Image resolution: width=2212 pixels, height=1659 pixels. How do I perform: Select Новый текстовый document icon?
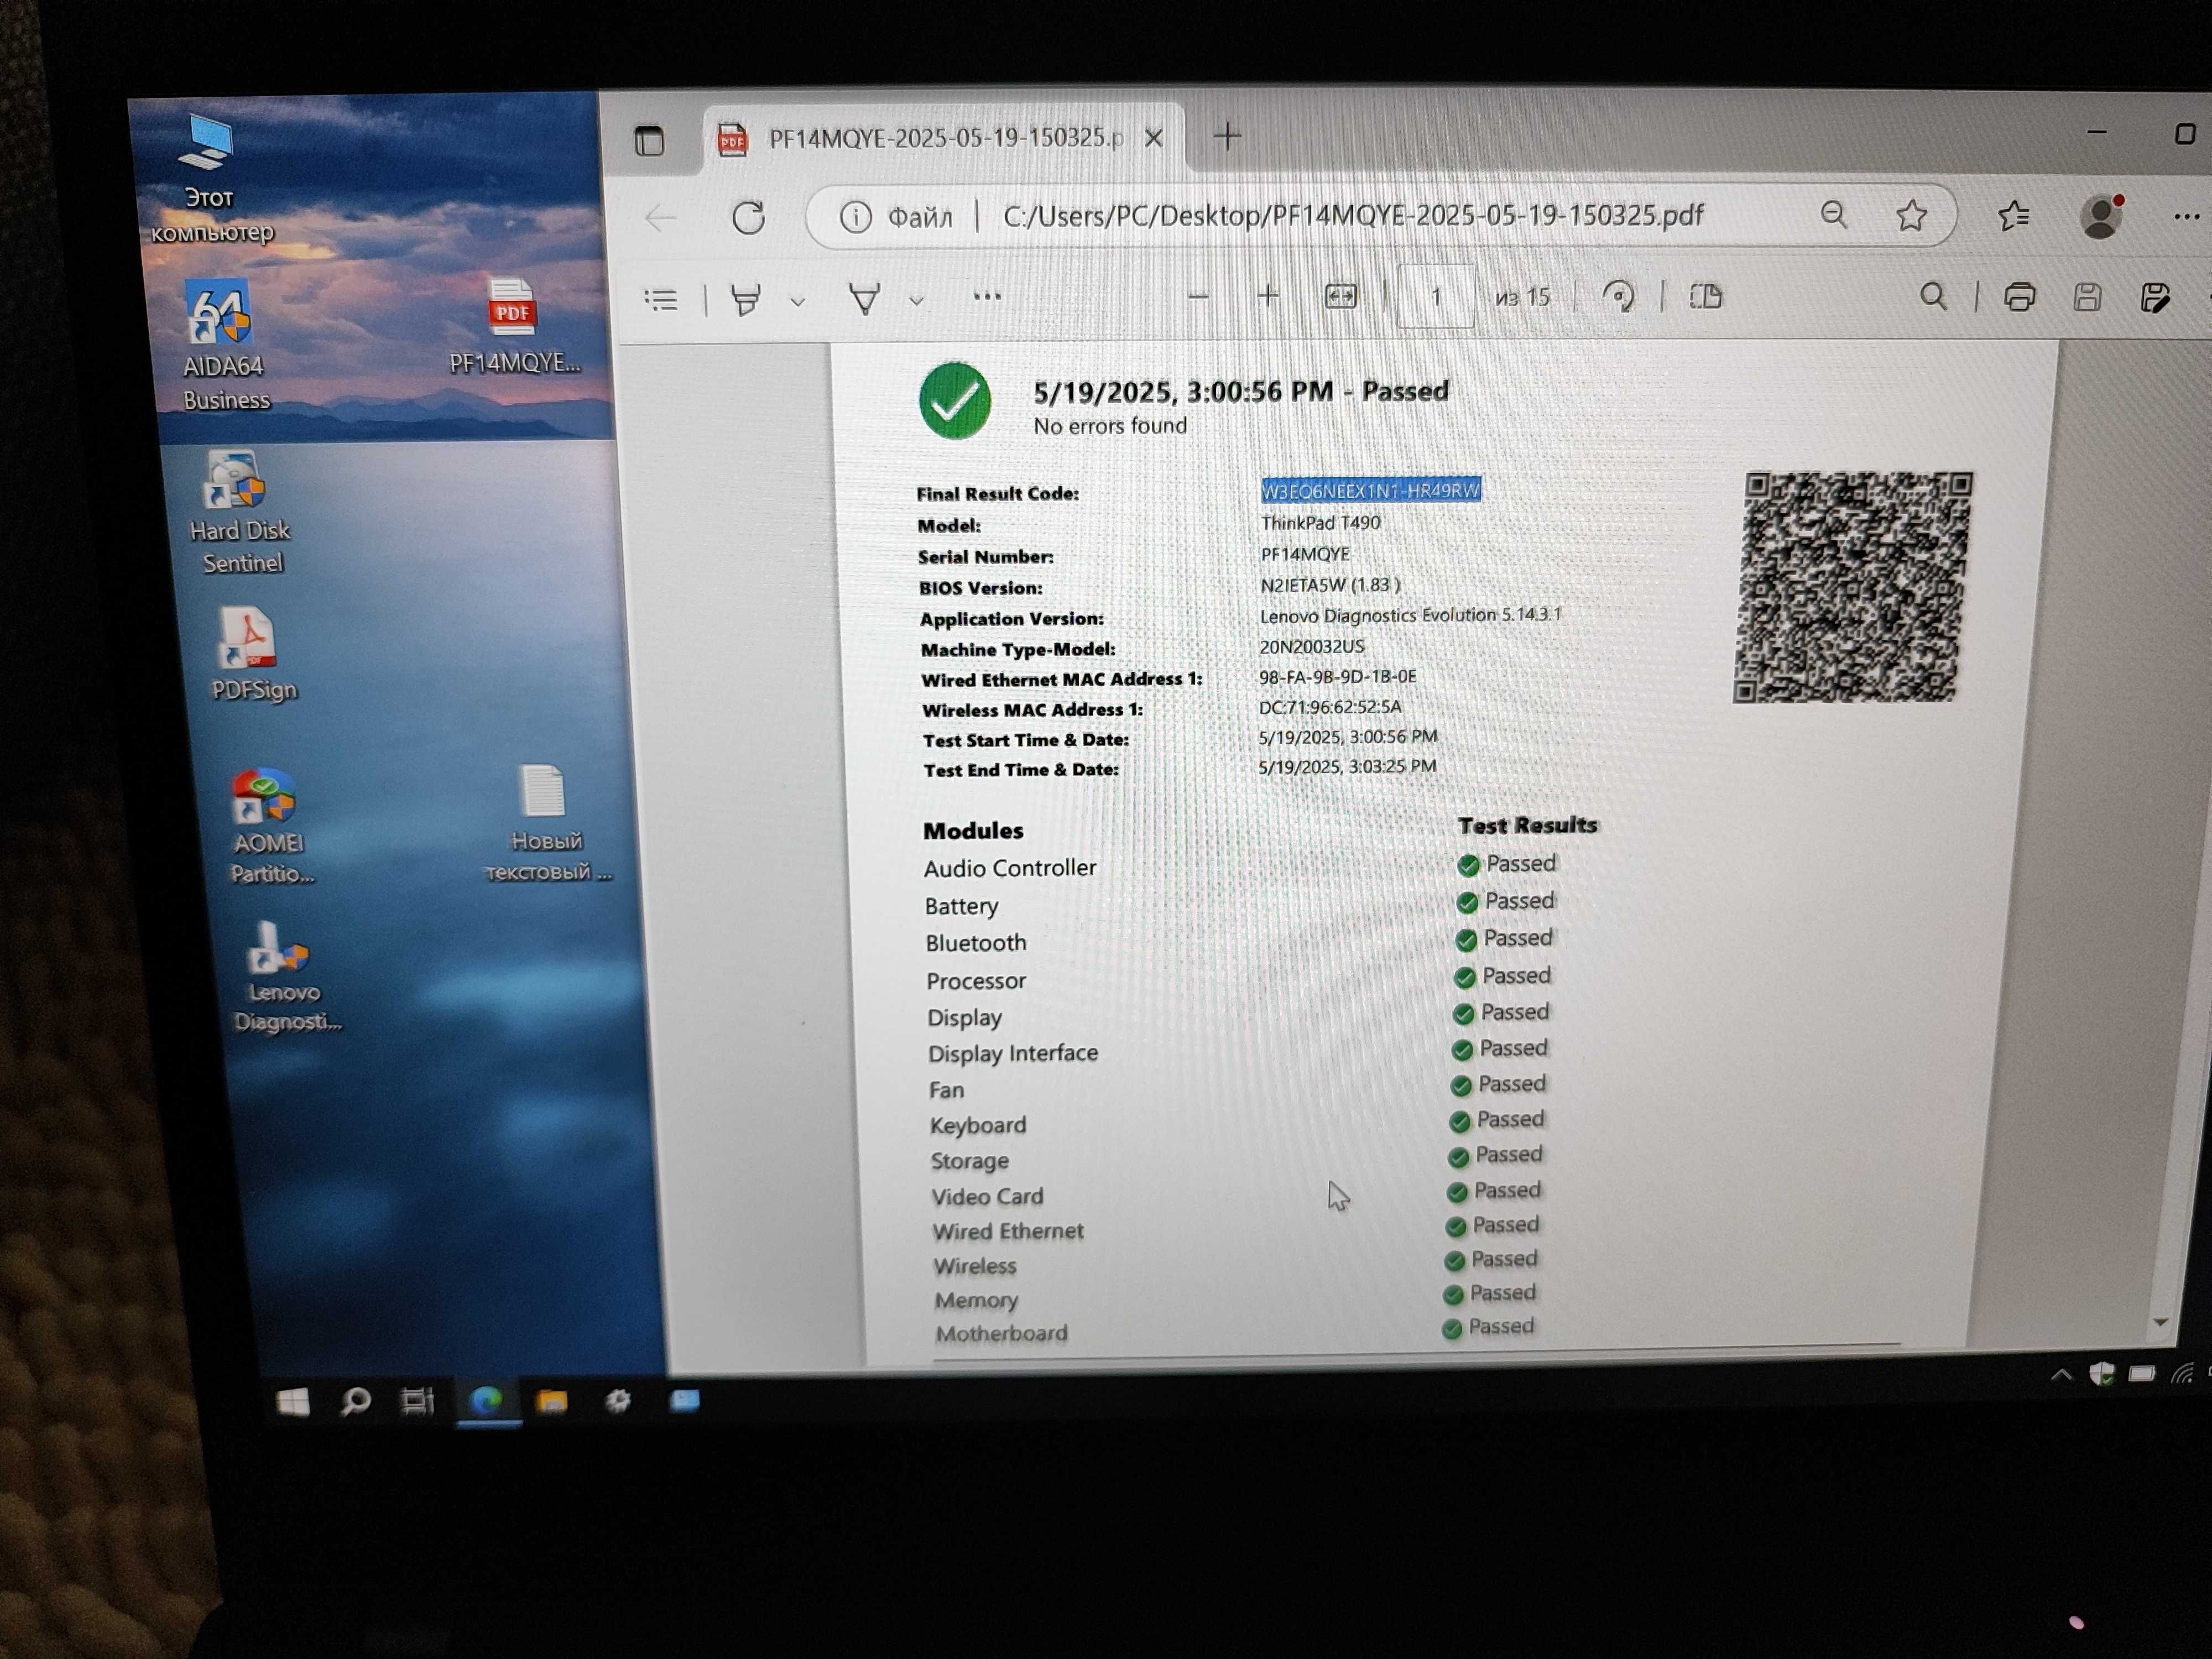(x=546, y=824)
